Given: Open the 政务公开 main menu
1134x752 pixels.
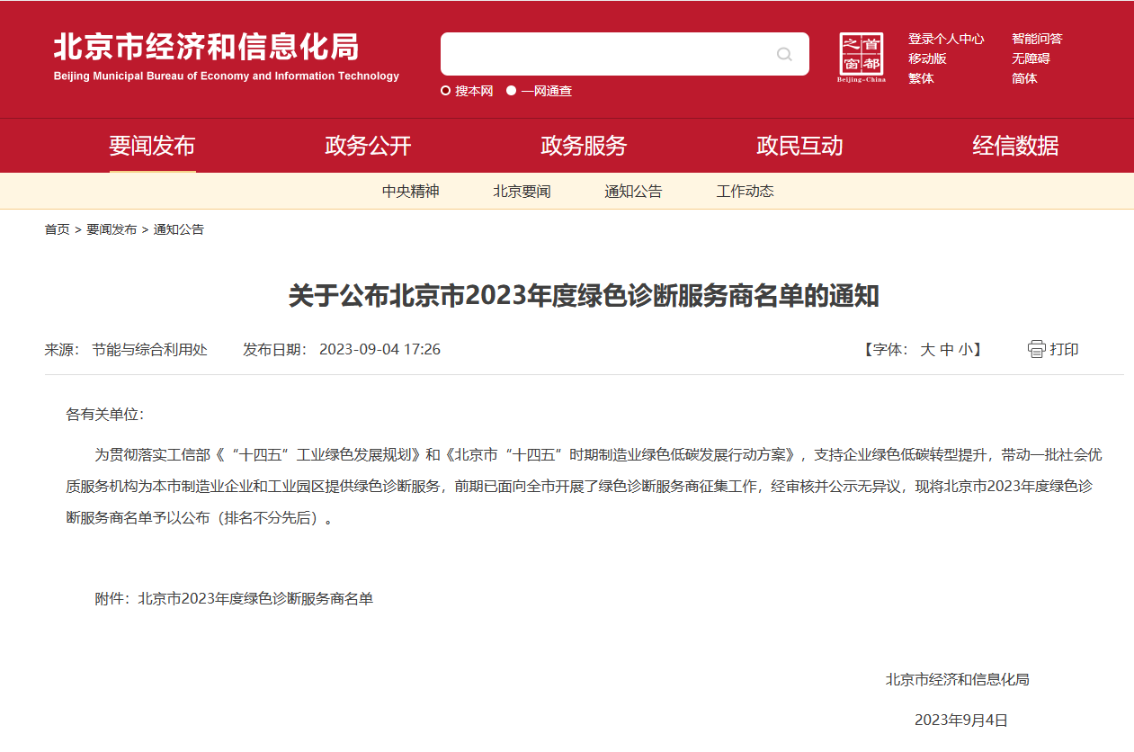Looking at the screenshot, I should tap(368, 146).
